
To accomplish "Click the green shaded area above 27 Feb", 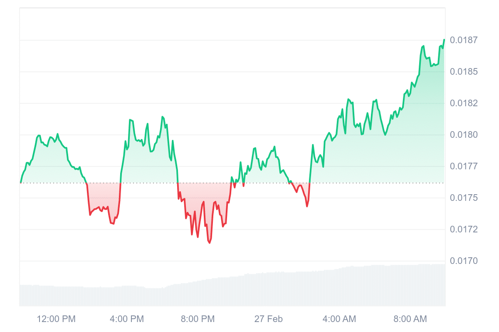I will click(x=269, y=174).
